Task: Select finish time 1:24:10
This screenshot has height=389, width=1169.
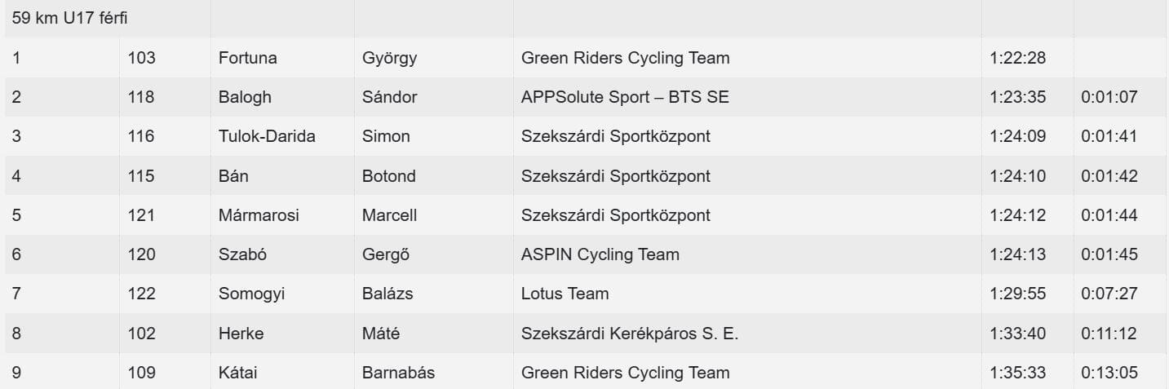Action: tap(1017, 176)
